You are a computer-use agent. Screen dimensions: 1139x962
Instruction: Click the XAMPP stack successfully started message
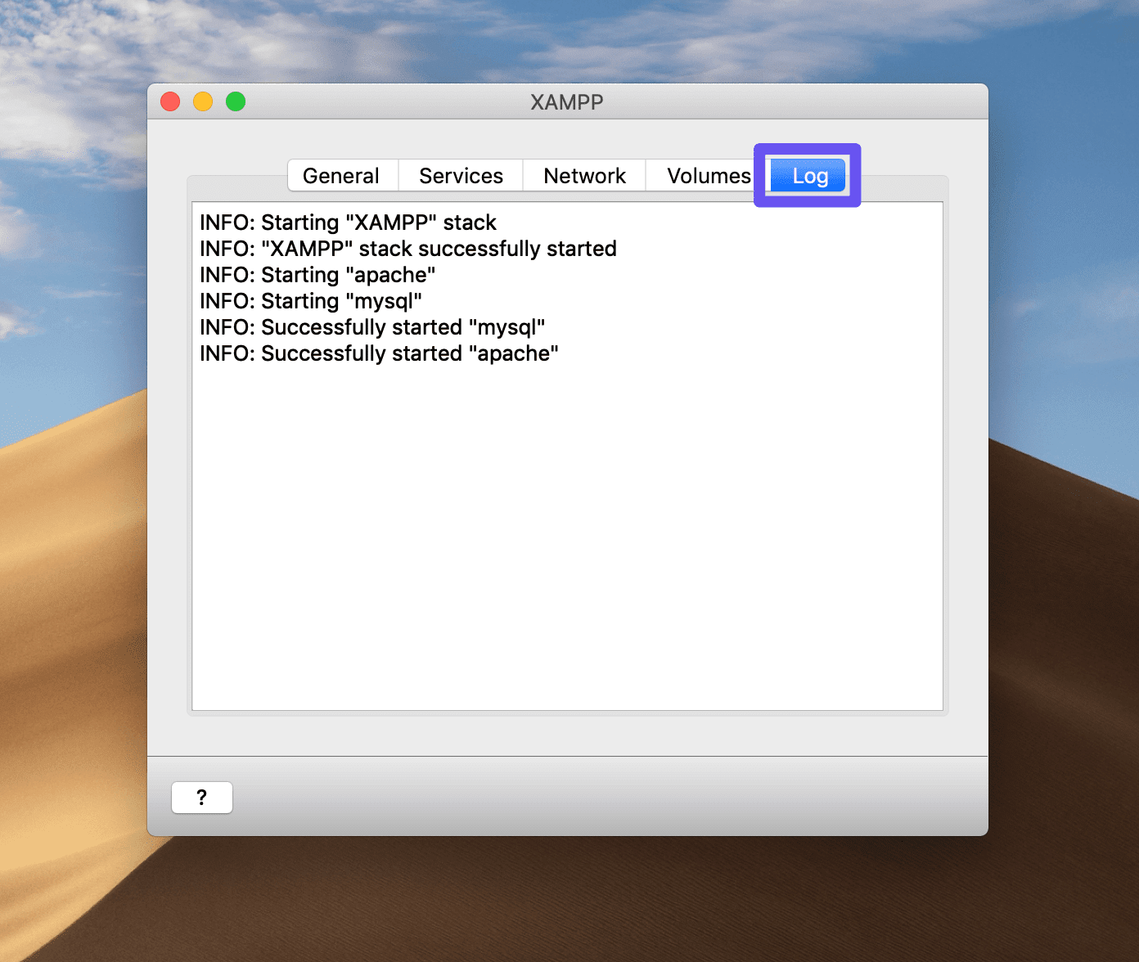[407, 248]
